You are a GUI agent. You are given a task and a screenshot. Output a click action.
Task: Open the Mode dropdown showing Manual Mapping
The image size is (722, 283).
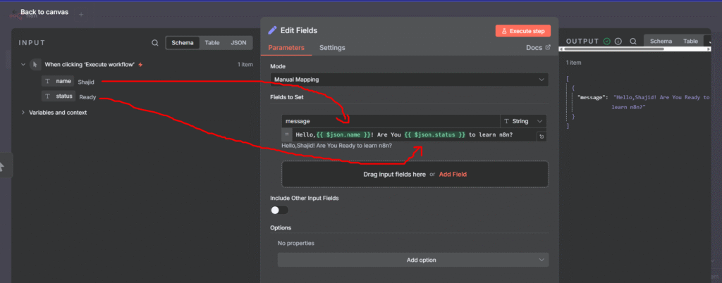pyautogui.click(x=409, y=80)
